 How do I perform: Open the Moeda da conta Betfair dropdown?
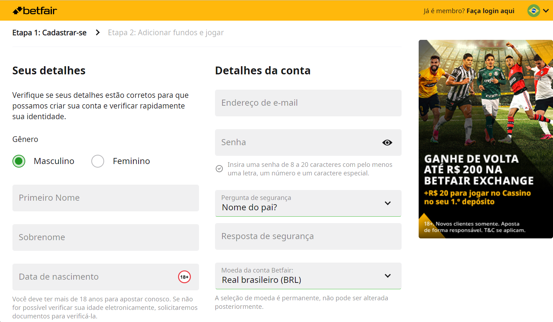pos(308,276)
